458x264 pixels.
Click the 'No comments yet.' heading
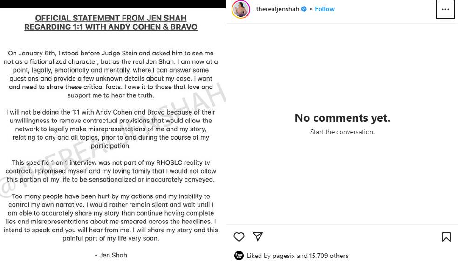(x=342, y=118)
